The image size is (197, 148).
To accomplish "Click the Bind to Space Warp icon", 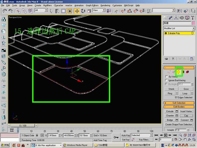I will click(x=30, y=11).
